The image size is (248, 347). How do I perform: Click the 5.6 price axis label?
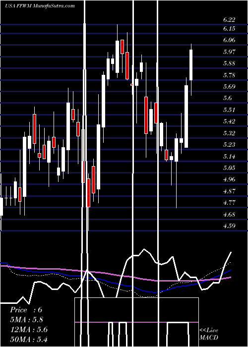point(227,98)
